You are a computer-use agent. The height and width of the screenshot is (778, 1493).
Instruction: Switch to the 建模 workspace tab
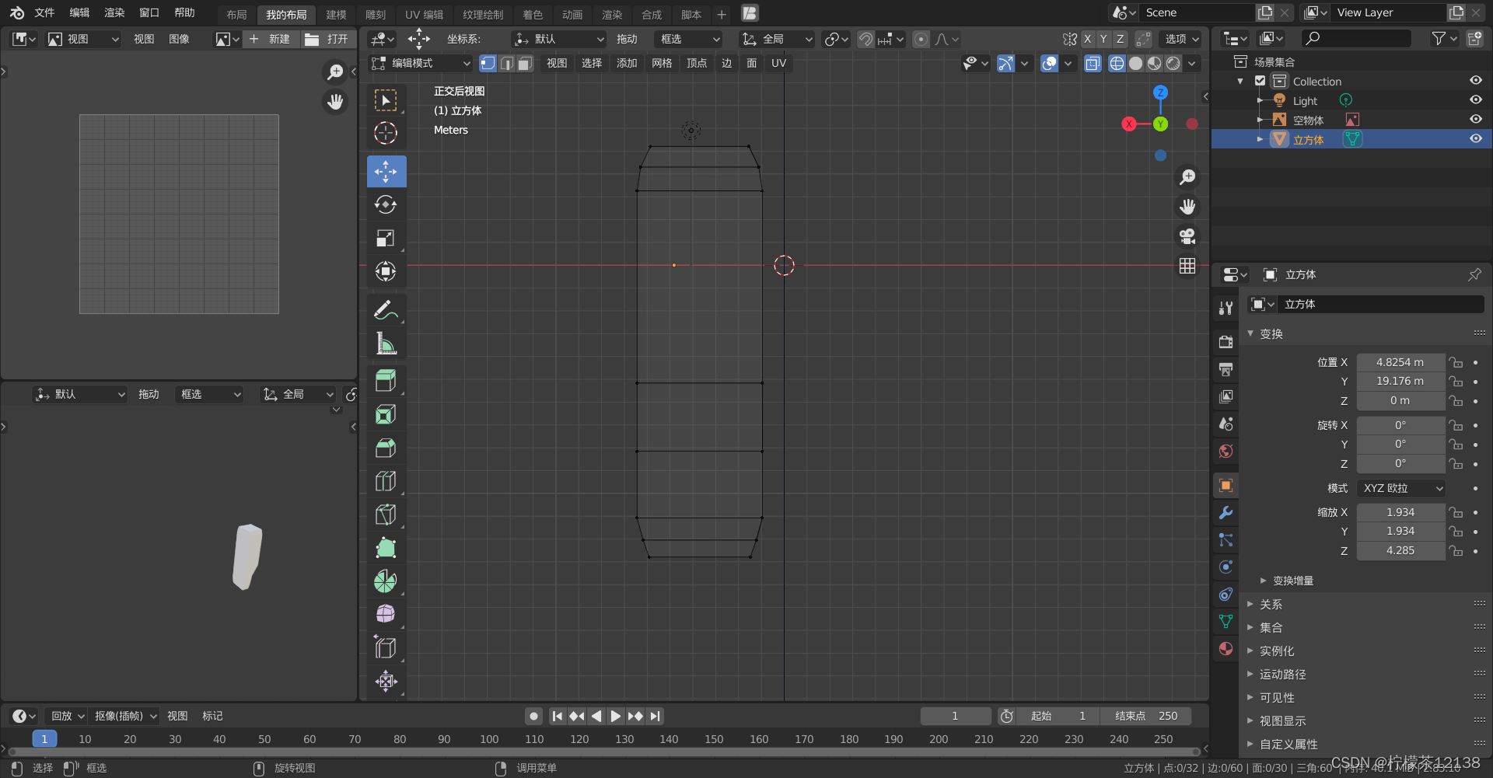pyautogui.click(x=336, y=14)
